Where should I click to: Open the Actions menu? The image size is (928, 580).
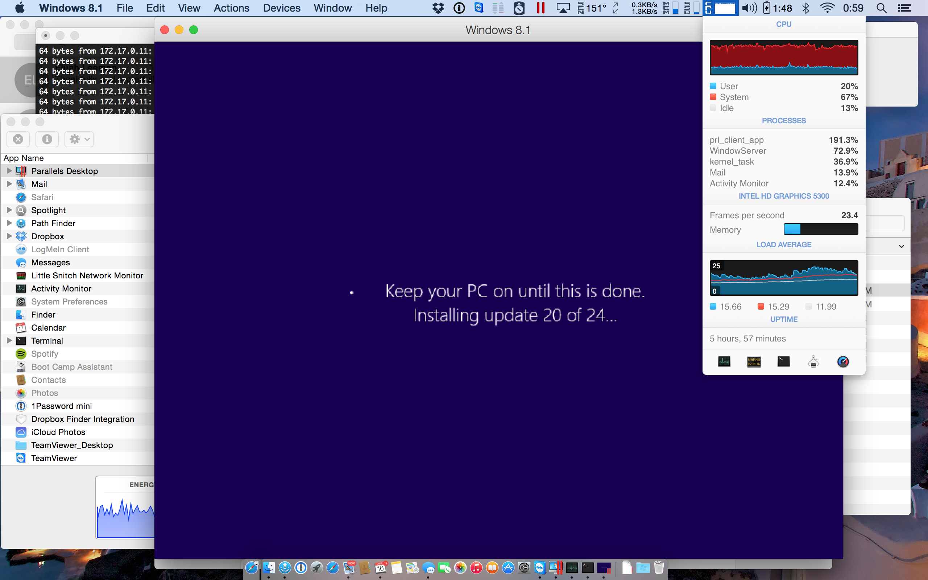(231, 8)
